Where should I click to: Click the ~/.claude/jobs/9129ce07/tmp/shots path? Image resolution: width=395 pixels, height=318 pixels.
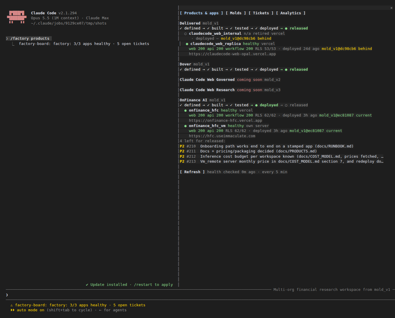tap(69, 23)
